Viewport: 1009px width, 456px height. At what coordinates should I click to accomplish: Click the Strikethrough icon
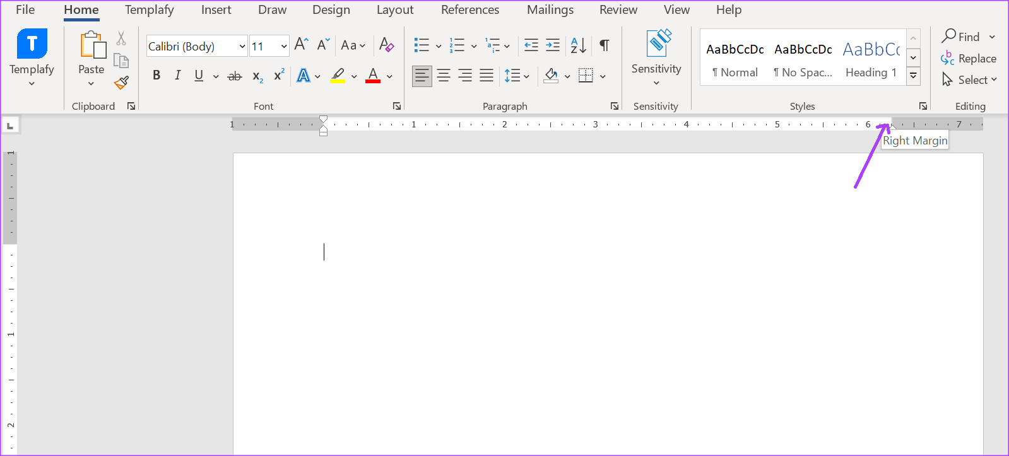[x=234, y=76]
